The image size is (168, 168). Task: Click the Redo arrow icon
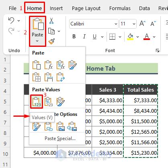(x=11, y=31)
